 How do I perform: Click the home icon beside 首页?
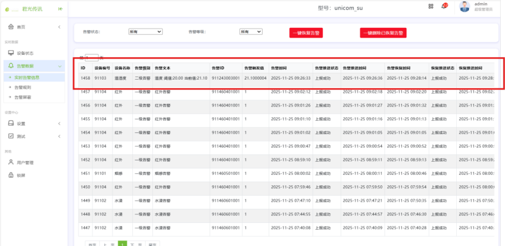[x=10, y=27]
